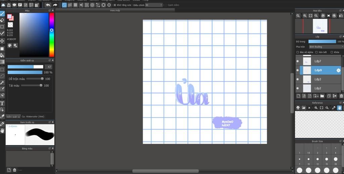Hide layer Lớp3 with its visibility dot

(x=298, y=79)
